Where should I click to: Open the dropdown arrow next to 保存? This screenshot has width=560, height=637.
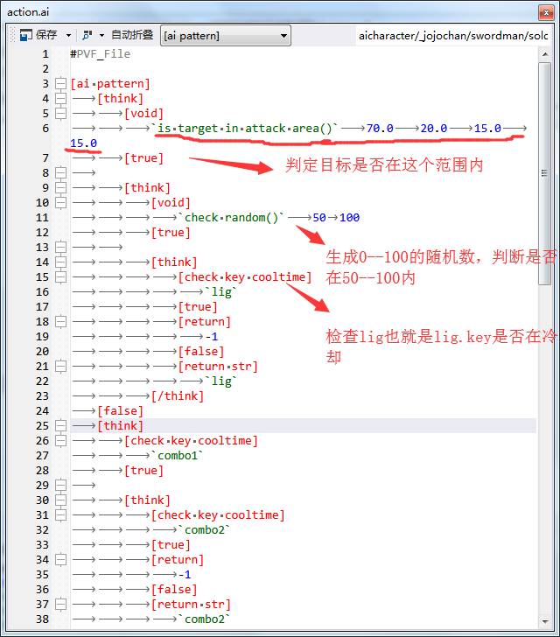[x=69, y=35]
